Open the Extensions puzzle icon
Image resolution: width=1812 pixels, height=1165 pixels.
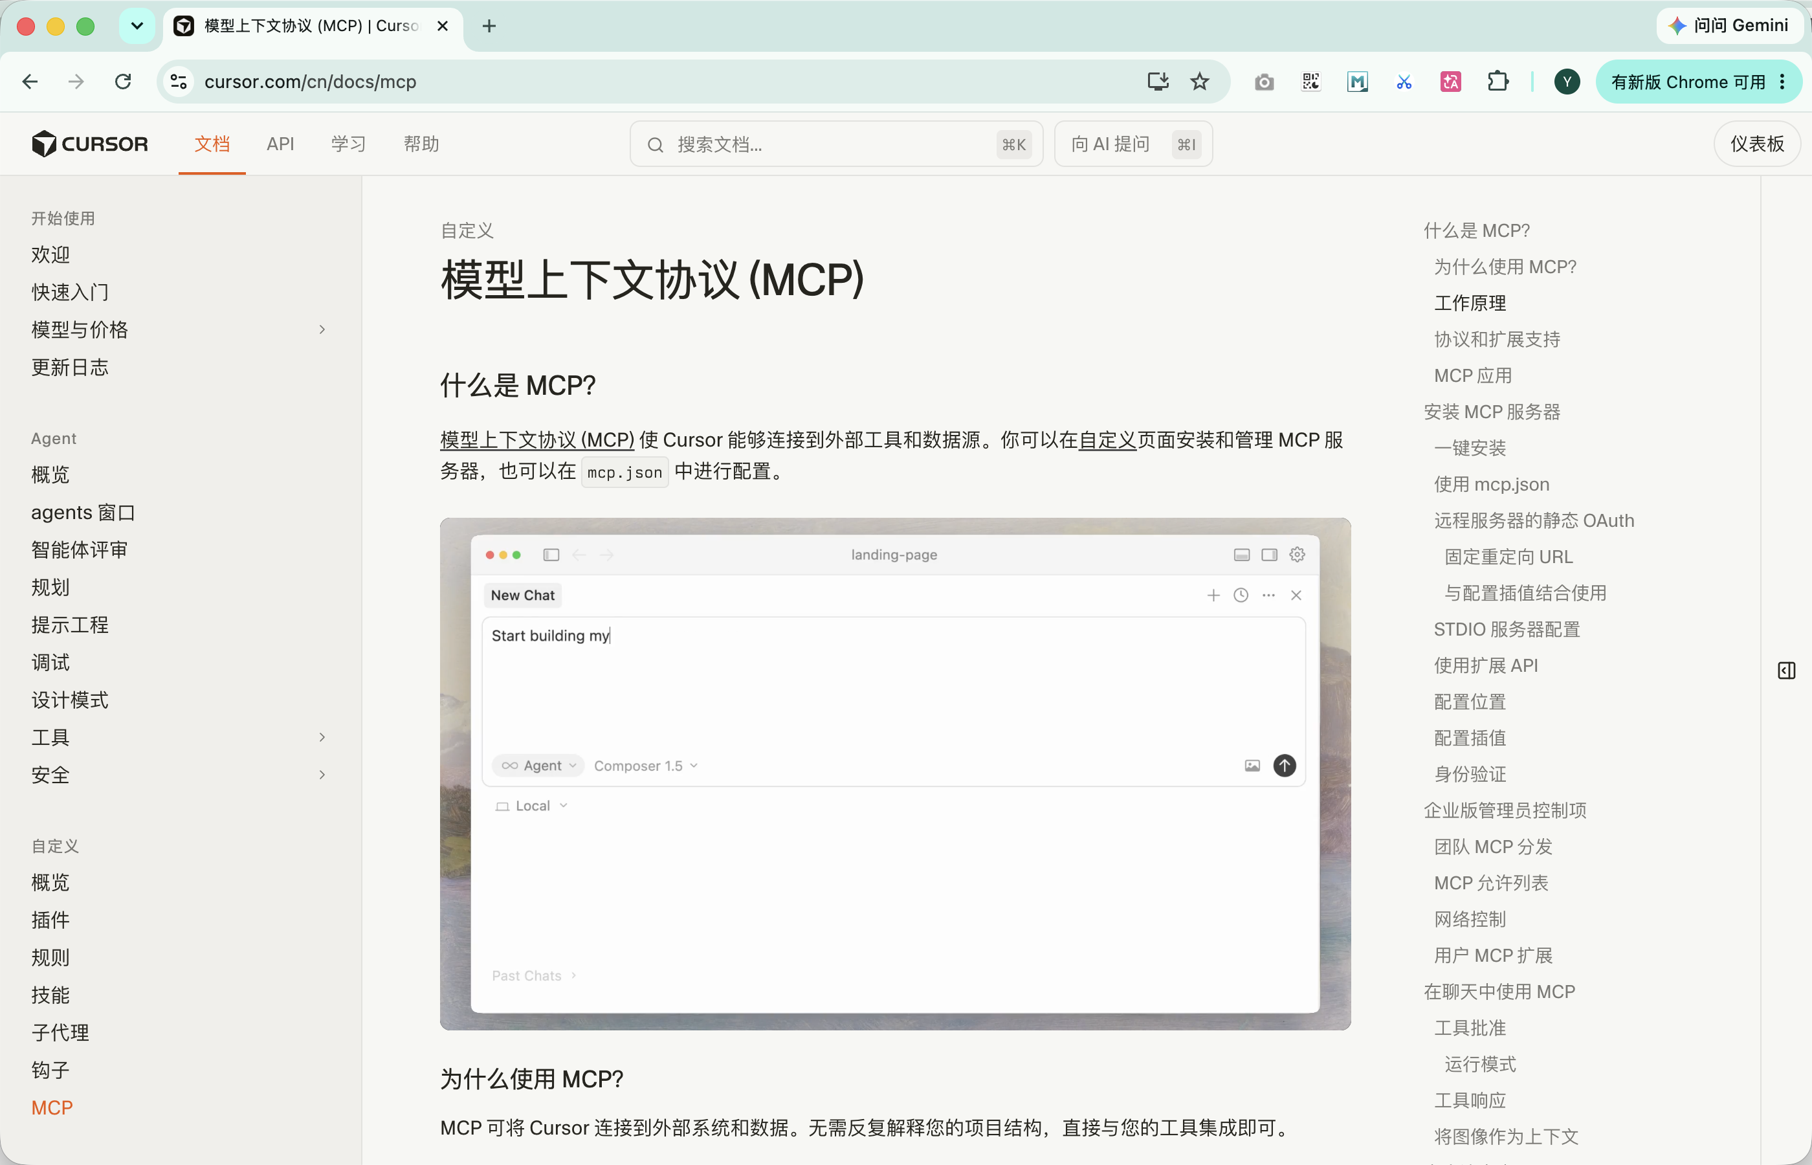tap(1497, 82)
